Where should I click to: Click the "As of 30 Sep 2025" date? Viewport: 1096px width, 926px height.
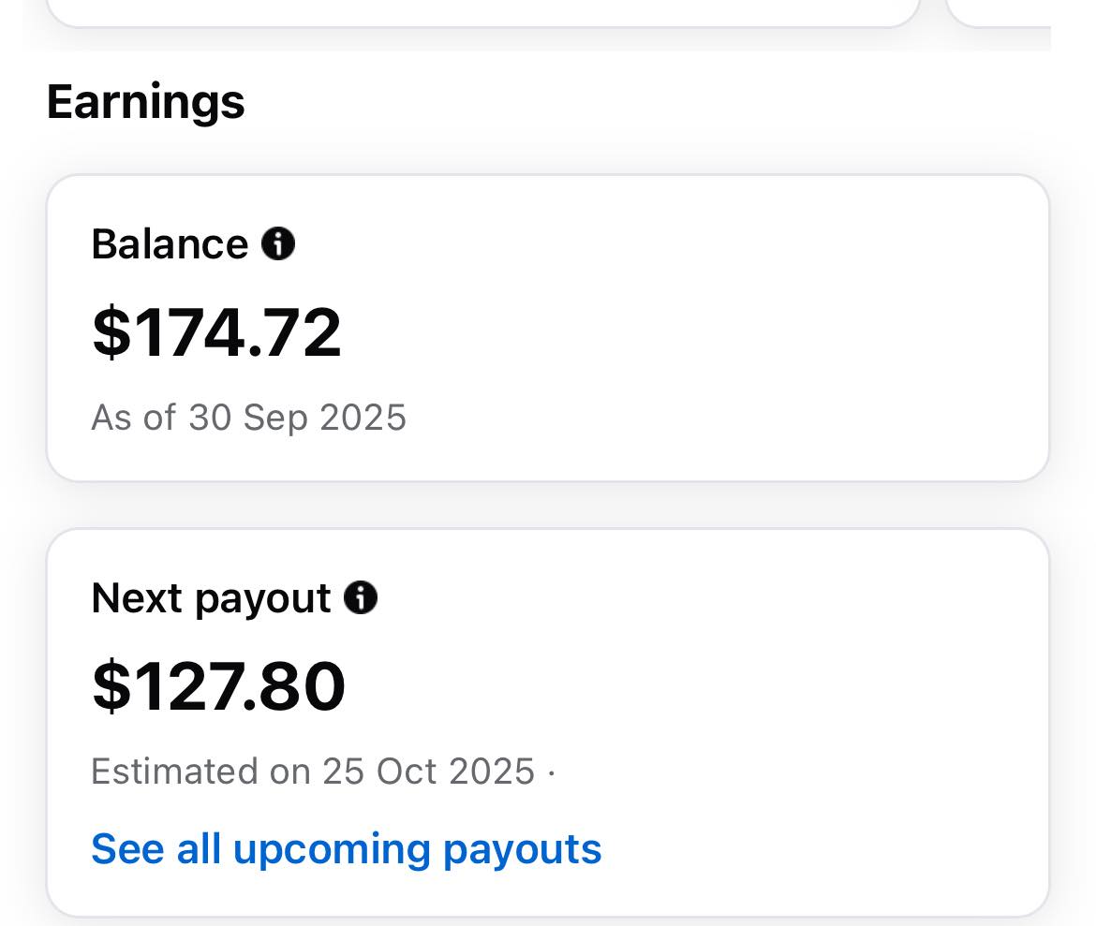[x=248, y=417]
